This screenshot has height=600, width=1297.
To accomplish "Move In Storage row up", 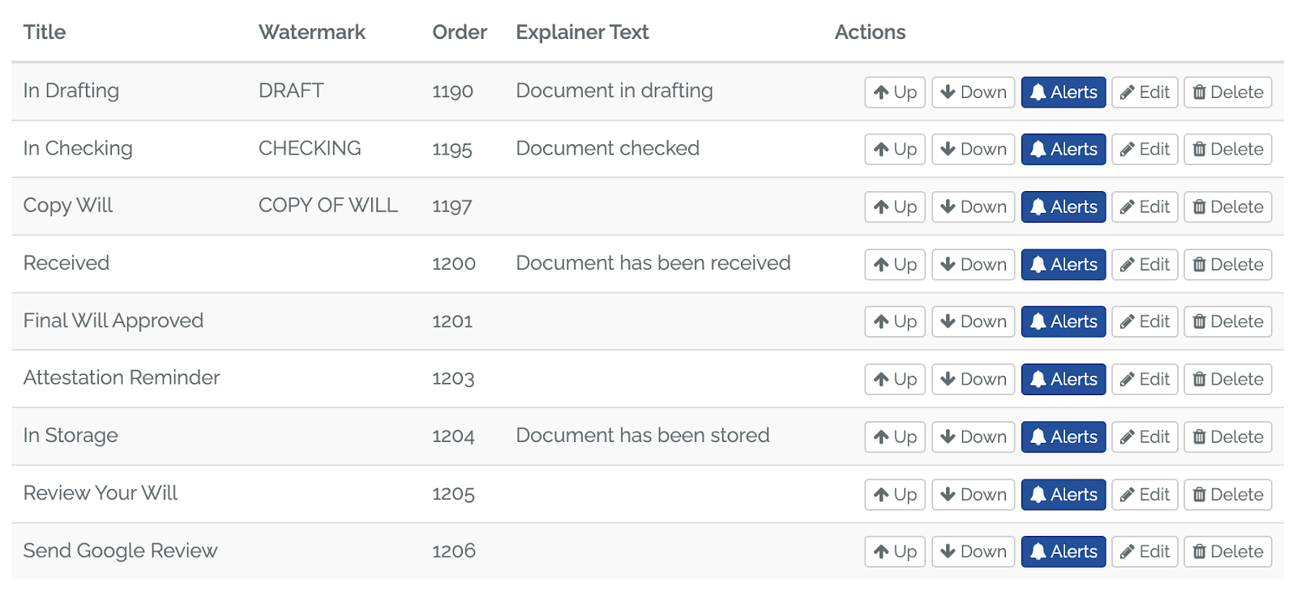I will click(x=895, y=436).
